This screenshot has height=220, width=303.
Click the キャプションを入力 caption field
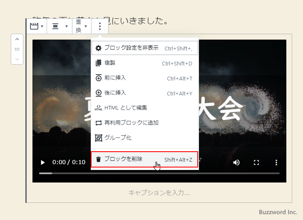click(x=159, y=192)
